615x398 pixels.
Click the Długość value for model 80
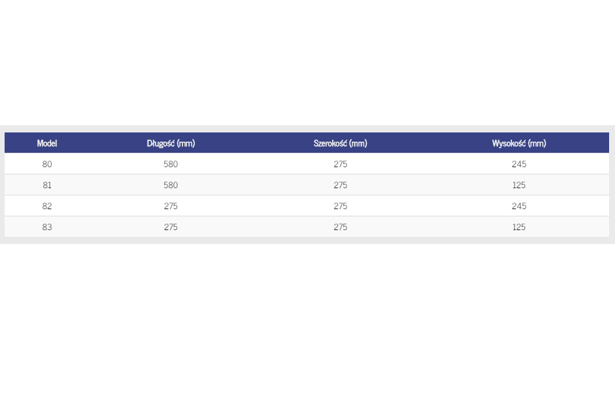[x=171, y=164]
